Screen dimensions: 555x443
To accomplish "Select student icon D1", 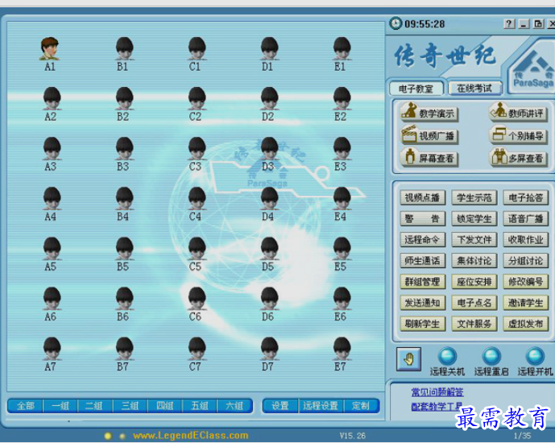I will point(269,49).
